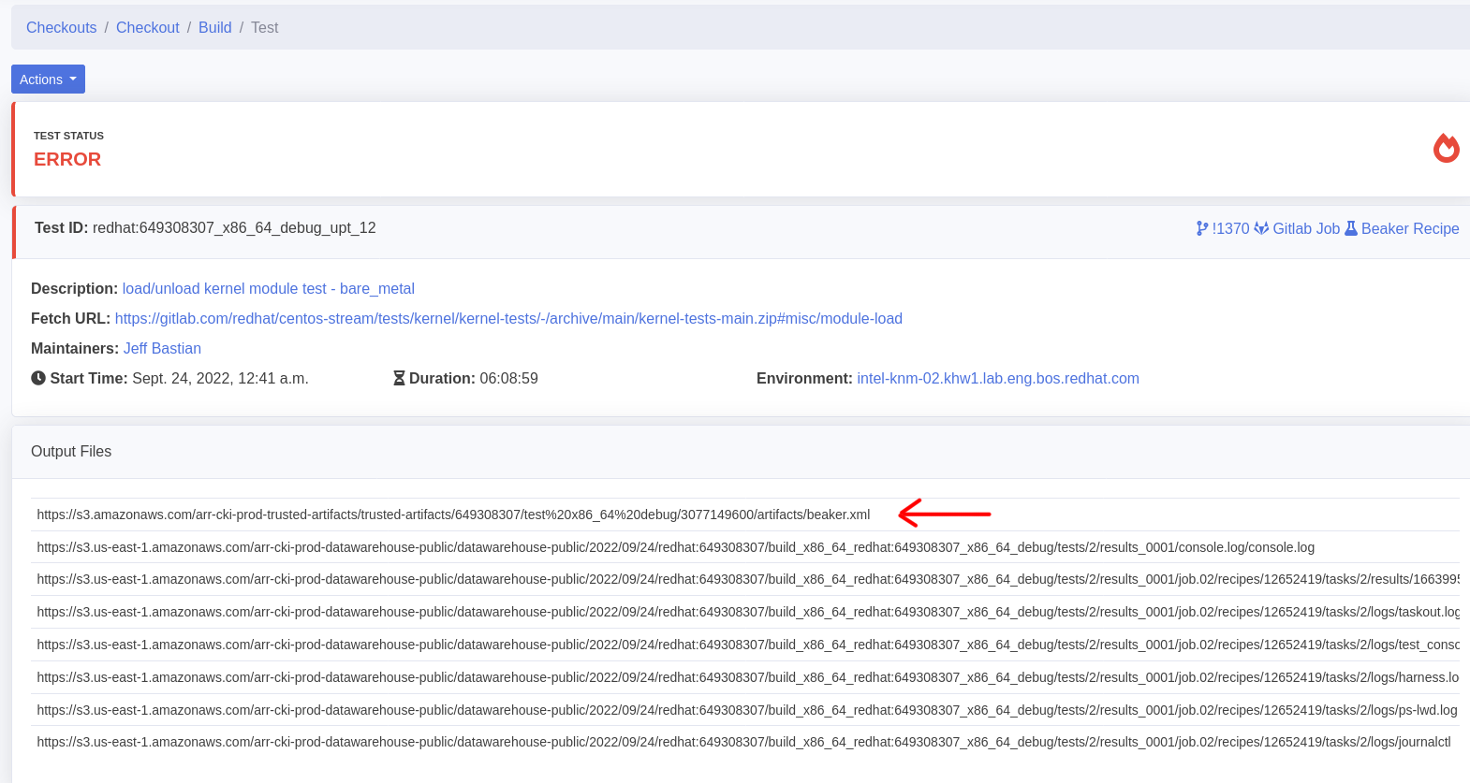Click the hourglass icon beside Duration
This screenshot has width=1470, height=783.
point(399,378)
